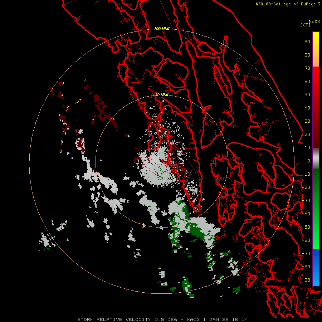
Task: Click the KACG station identifier in caption
Action: click(x=193, y=319)
